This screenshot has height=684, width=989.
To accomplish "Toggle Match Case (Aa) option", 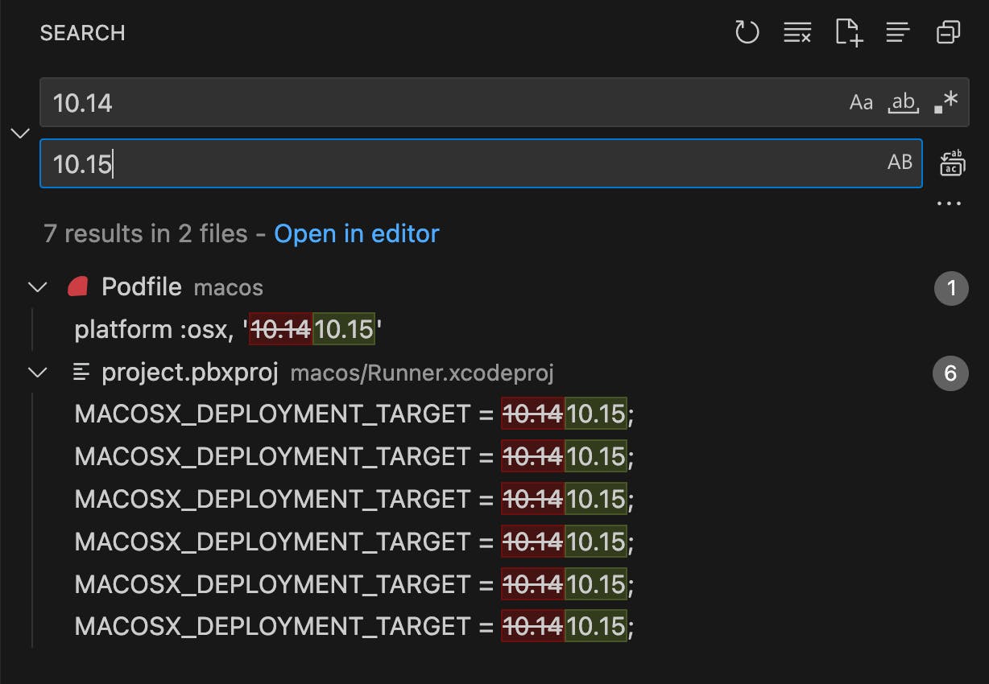I will (x=861, y=102).
